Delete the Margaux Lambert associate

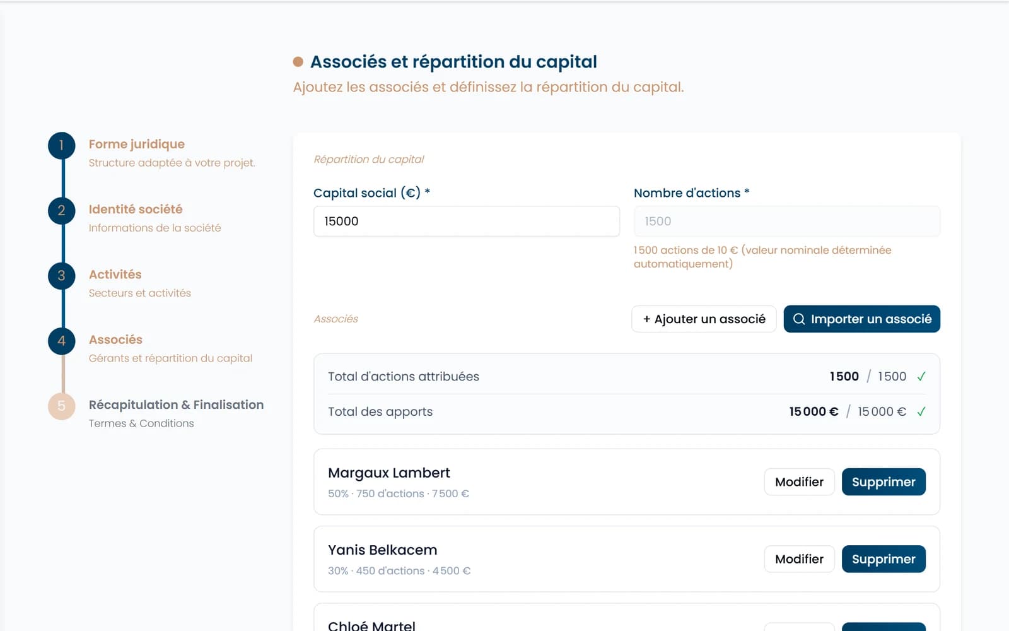(884, 482)
